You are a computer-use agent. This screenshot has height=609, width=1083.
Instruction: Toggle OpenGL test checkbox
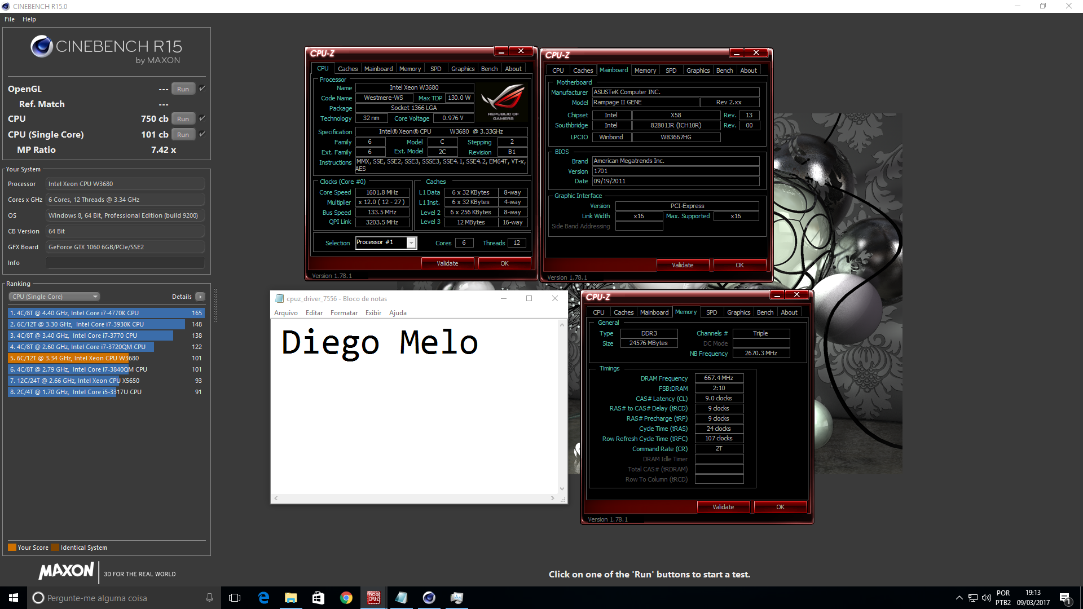coord(202,89)
